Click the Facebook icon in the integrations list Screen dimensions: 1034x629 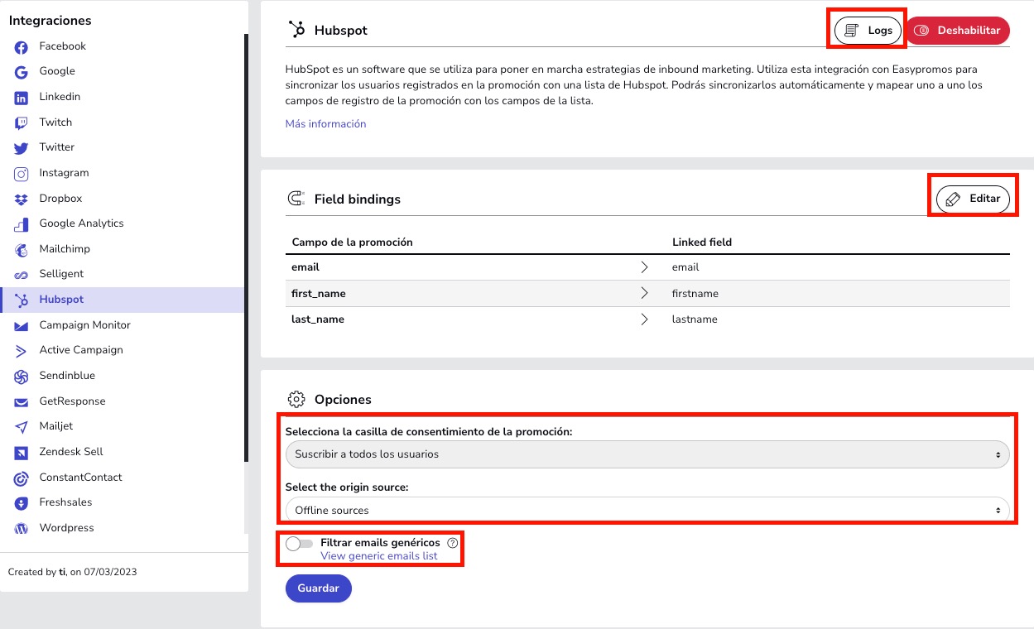point(22,47)
